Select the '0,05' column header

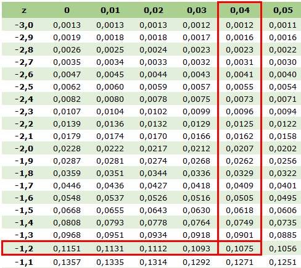click(283, 10)
